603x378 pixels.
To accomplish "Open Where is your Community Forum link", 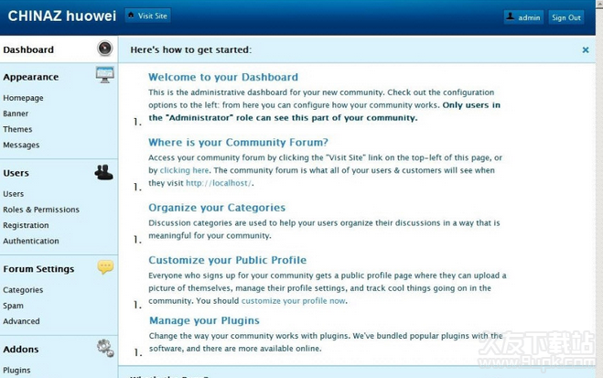I will click(x=238, y=142).
